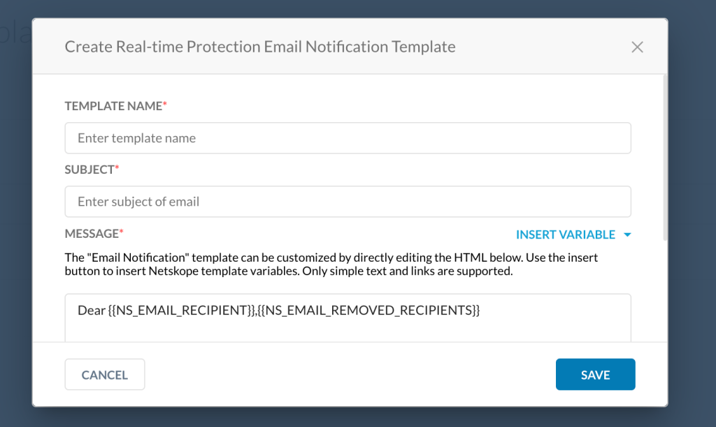Viewport: 716px width, 427px height.
Task: Click the CANCEL button
Action: [105, 375]
